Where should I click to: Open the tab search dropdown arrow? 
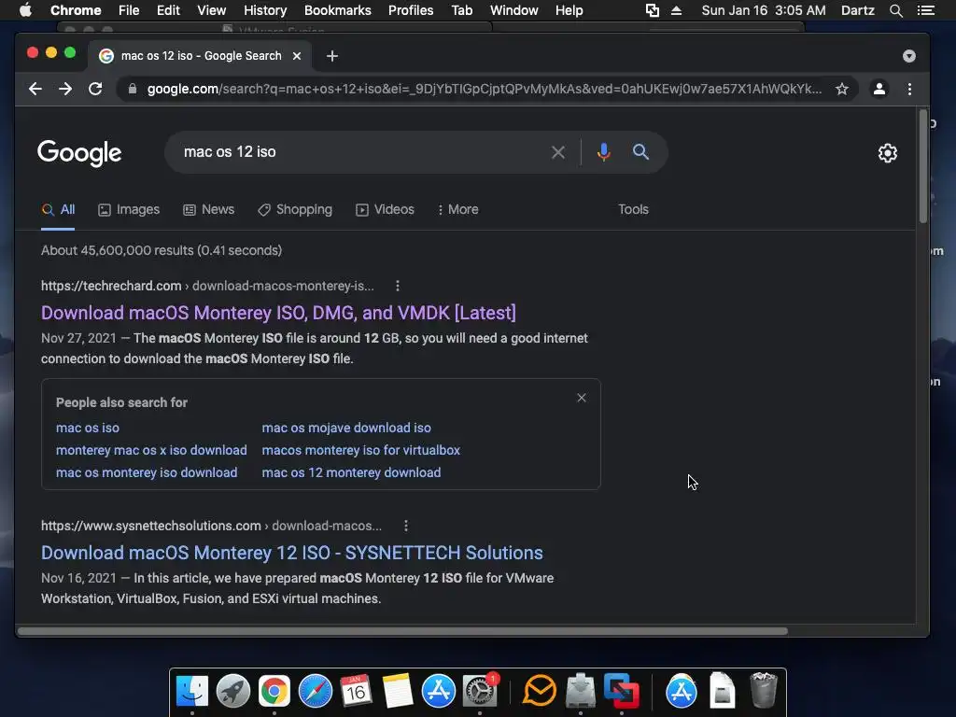click(x=909, y=56)
